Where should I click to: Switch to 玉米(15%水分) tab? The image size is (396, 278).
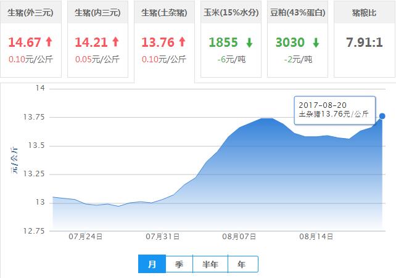point(231,39)
